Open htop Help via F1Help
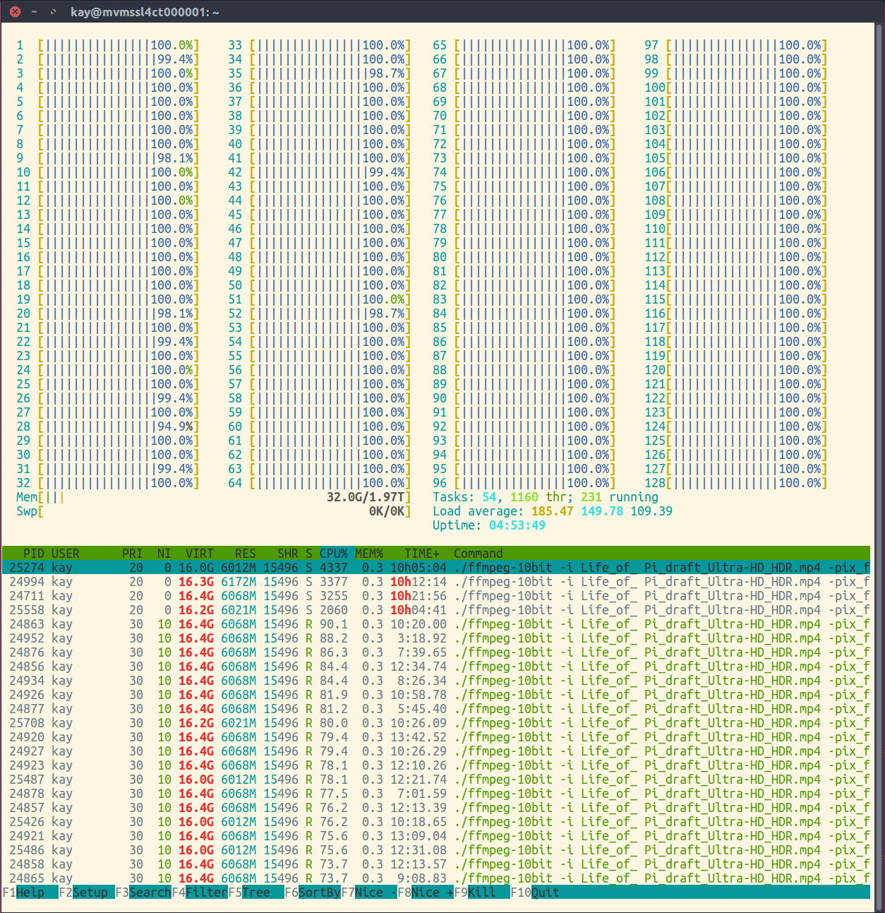This screenshot has height=913, width=885. point(21,892)
